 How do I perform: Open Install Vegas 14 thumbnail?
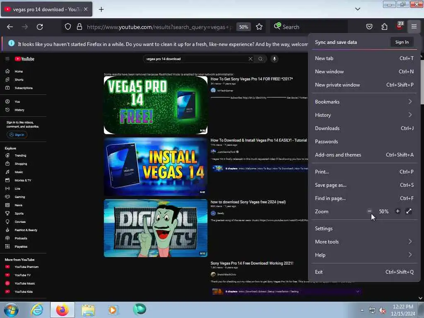[156, 166]
